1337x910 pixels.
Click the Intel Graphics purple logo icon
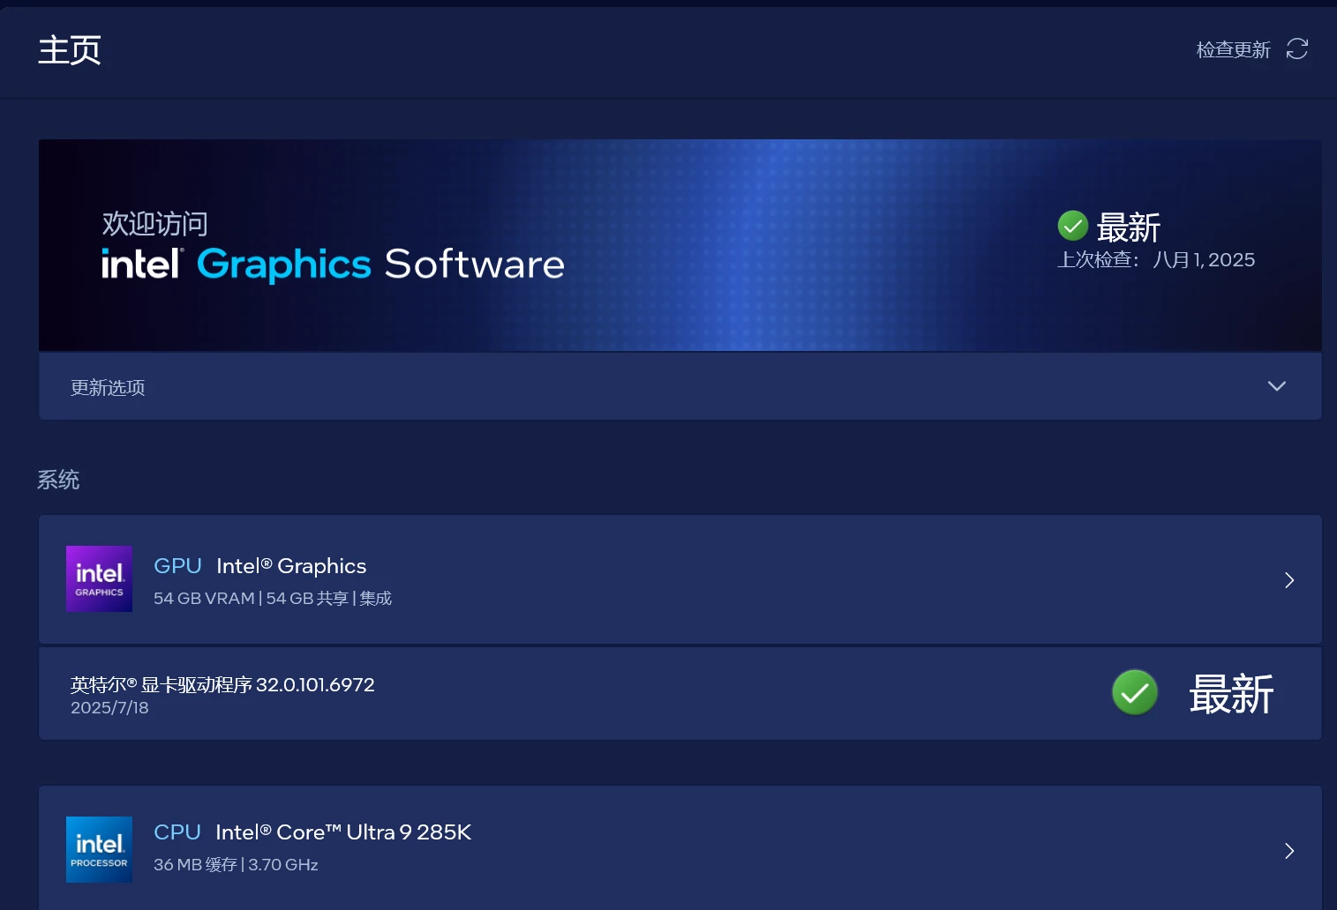[x=99, y=578]
